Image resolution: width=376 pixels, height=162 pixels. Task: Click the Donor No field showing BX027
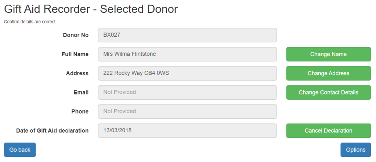coord(187,35)
